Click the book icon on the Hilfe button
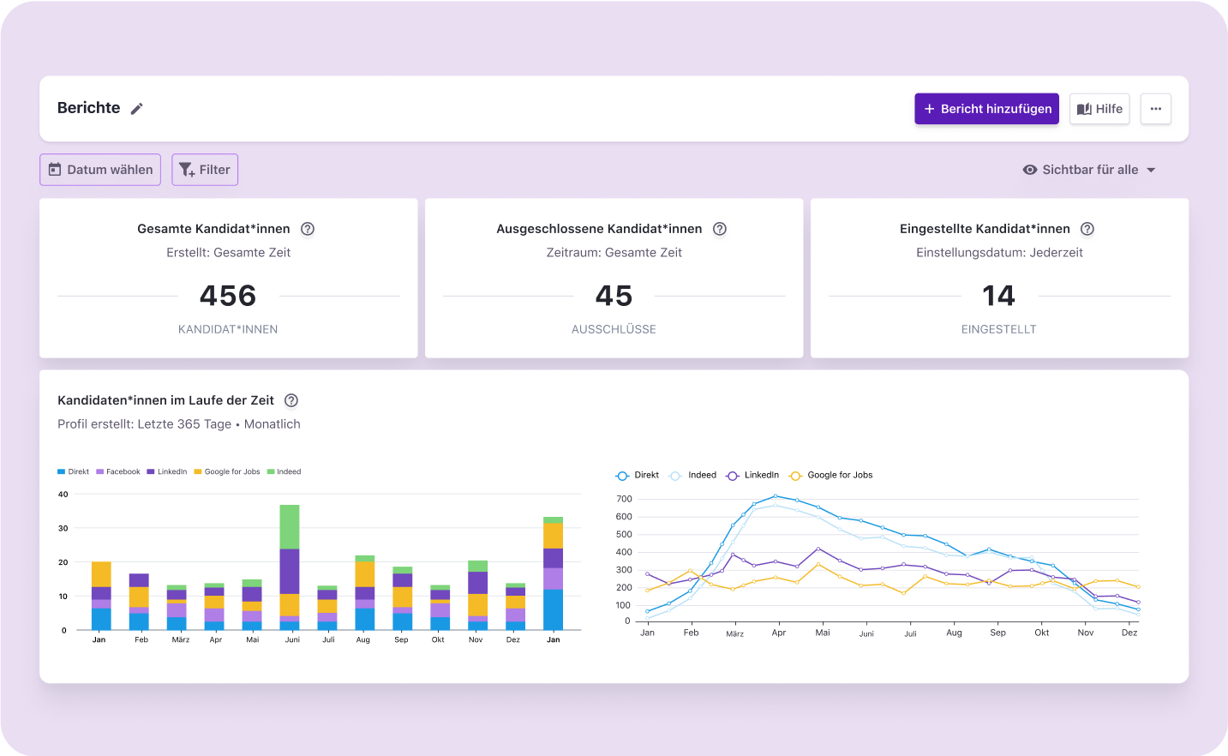This screenshot has height=756, width=1228. pos(1085,108)
